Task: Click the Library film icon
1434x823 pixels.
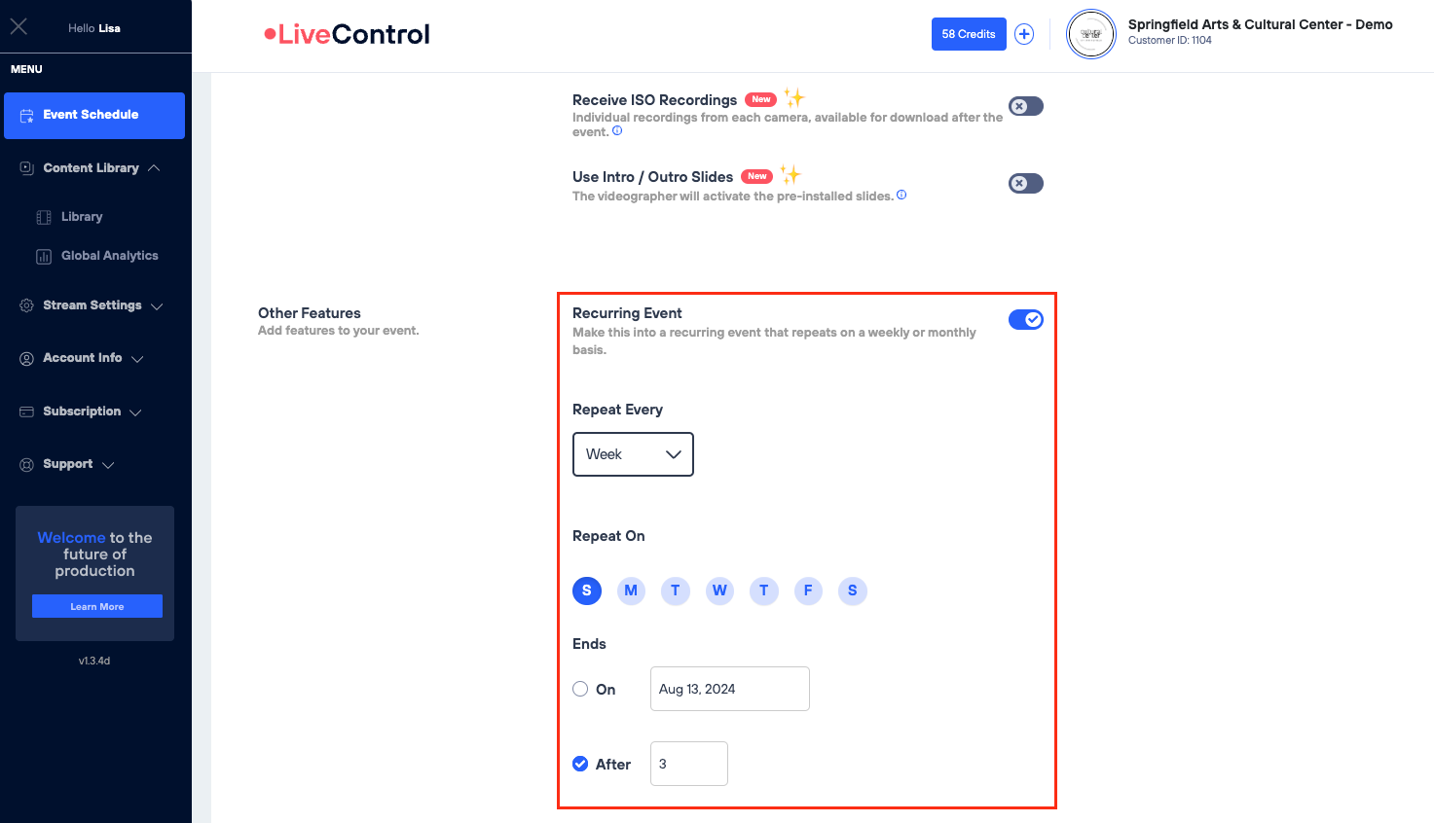Action: 44,217
